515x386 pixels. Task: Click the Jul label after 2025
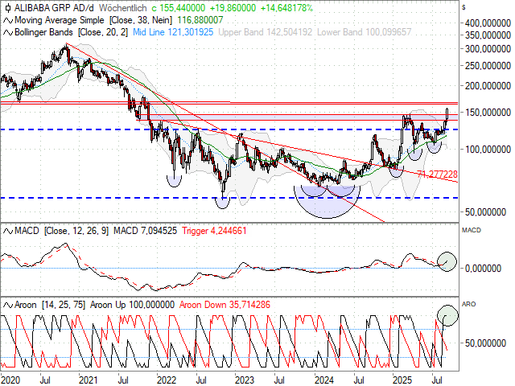pos(436,380)
